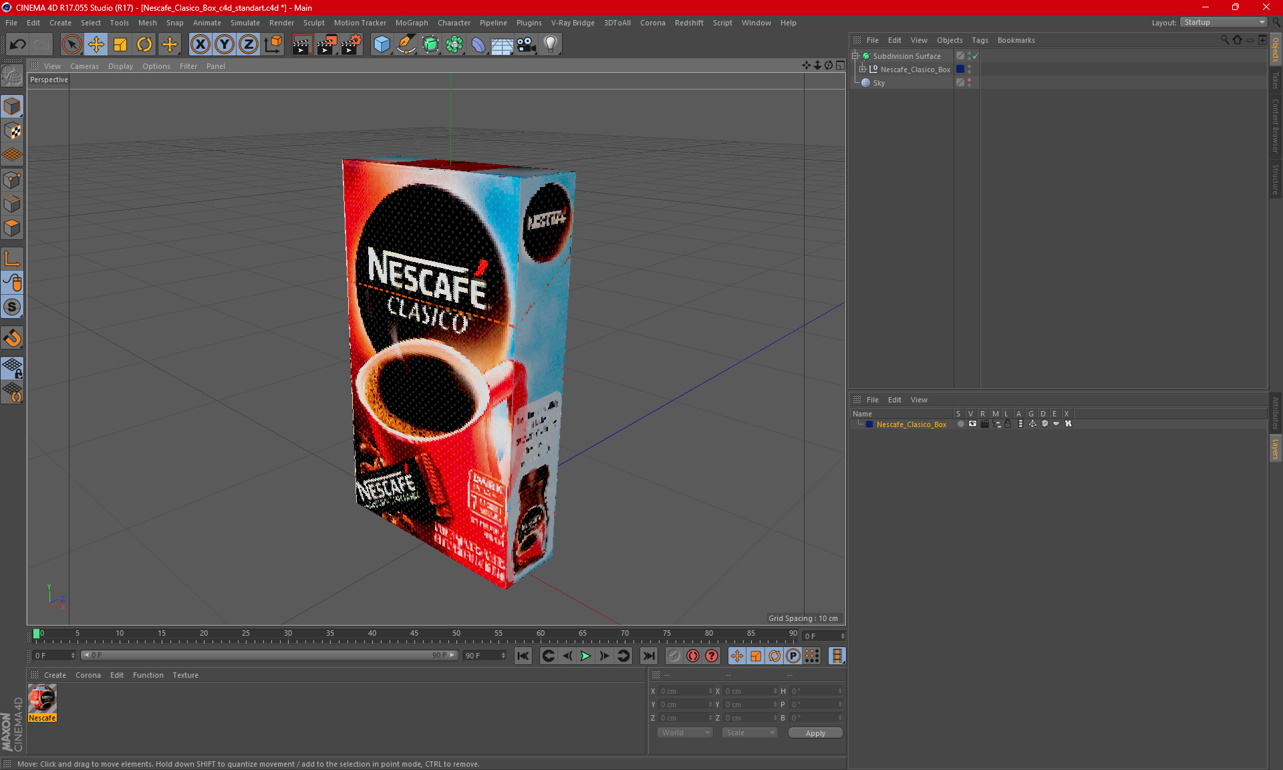This screenshot has width=1283, height=770.
Task: Toggle Z axis lock
Action: [249, 45]
